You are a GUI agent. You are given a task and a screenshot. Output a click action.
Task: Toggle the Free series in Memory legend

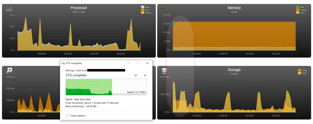tap(300, 7)
